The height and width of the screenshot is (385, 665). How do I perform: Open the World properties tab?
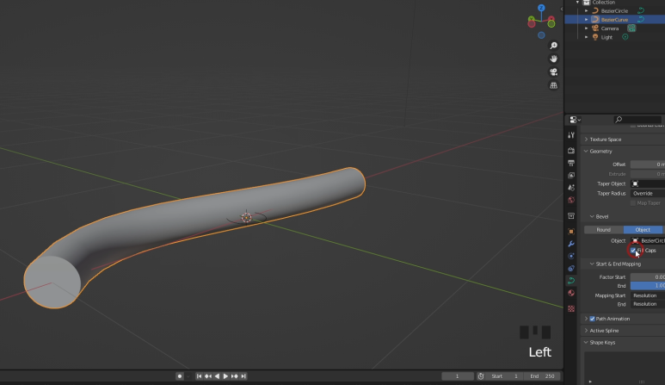(571, 200)
